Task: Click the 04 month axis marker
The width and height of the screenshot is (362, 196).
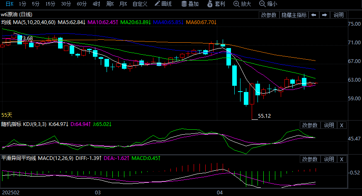Action: pos(219,193)
